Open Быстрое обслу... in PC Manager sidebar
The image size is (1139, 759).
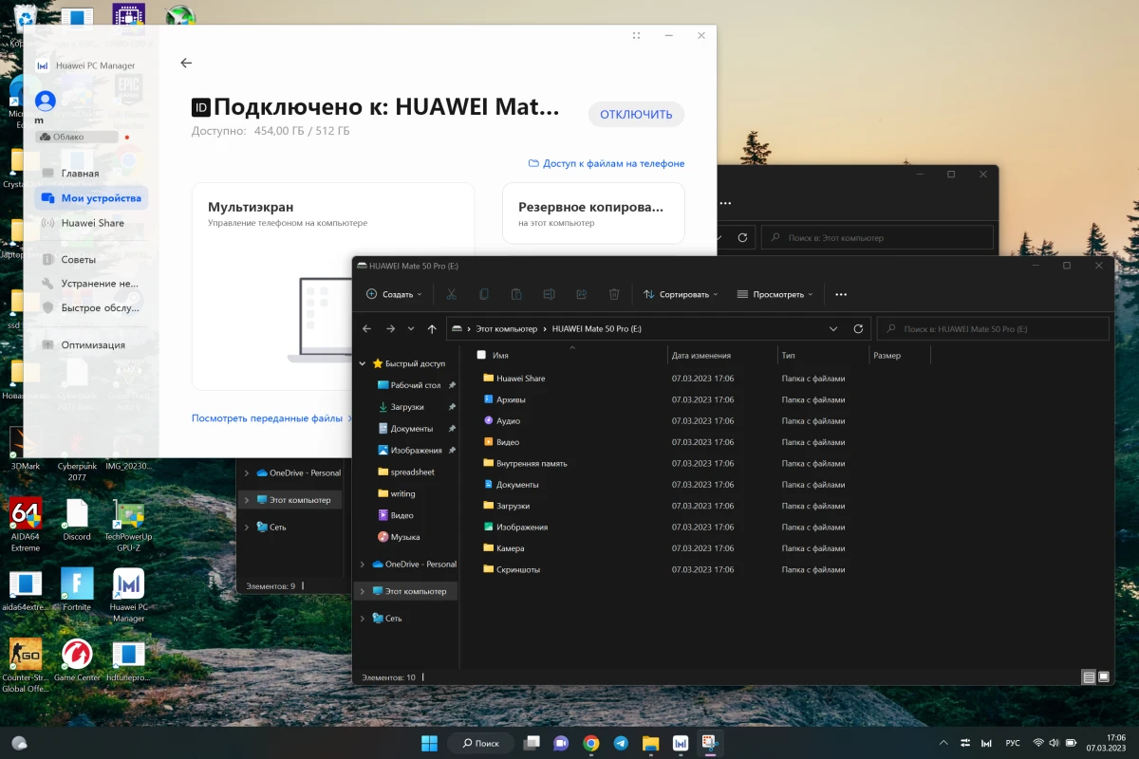point(91,308)
